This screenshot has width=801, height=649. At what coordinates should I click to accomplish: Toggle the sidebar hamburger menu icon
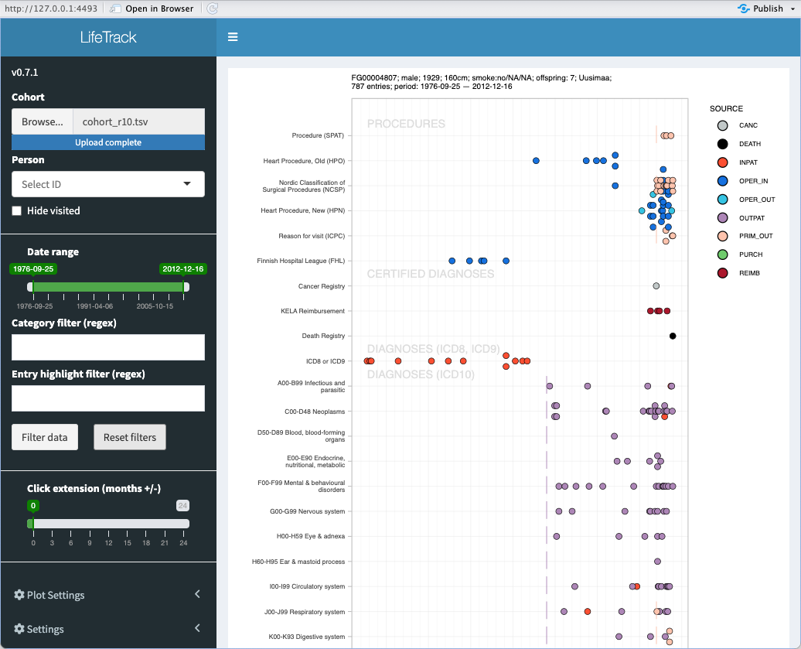(233, 37)
